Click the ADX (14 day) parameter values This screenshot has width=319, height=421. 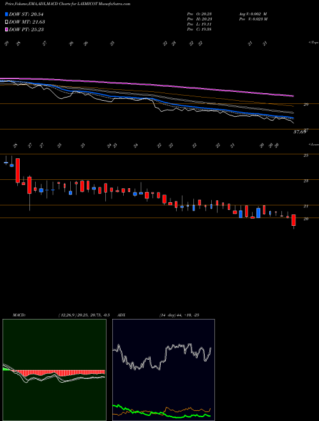[179, 315]
